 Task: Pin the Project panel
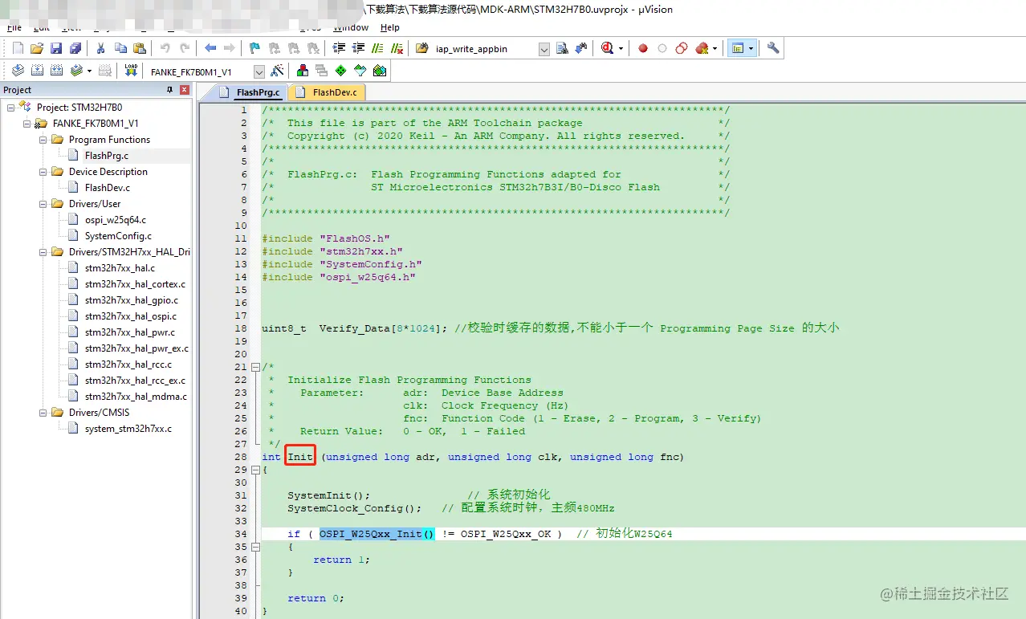pyautogui.click(x=169, y=90)
